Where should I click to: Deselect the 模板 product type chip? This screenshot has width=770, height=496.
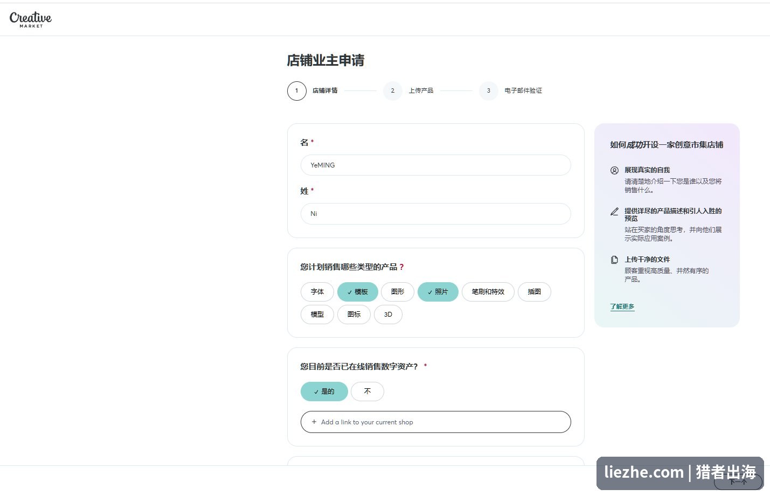coord(358,292)
